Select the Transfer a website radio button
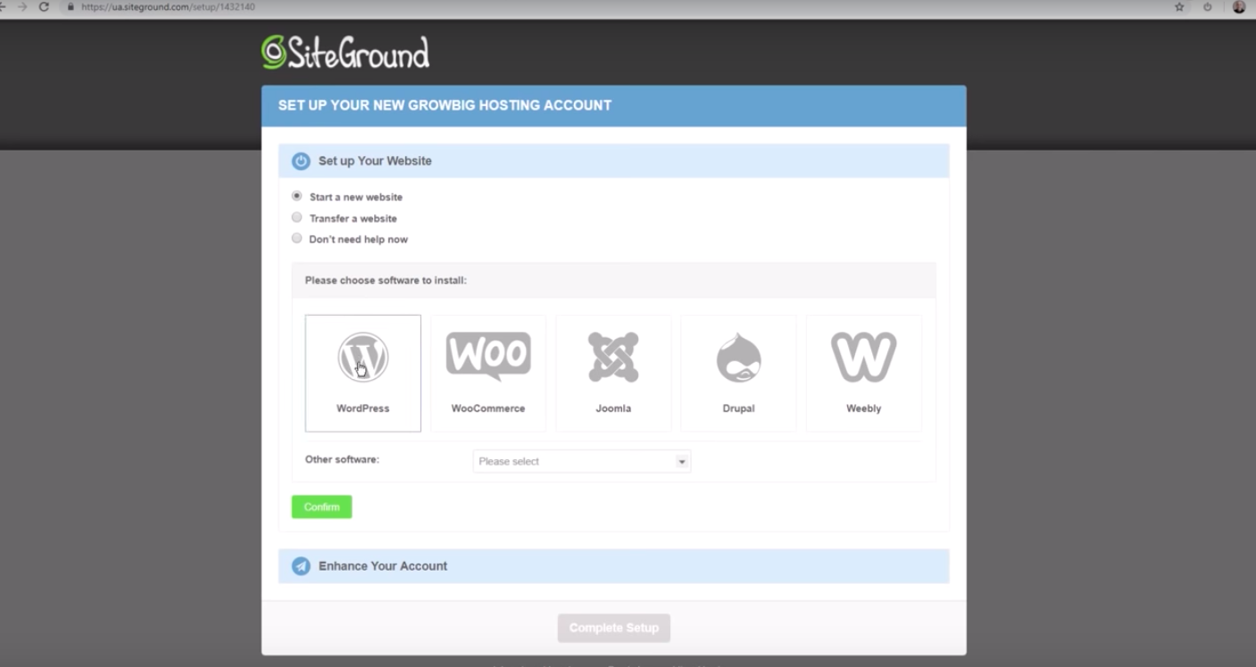Viewport: 1256px width, 667px height. (297, 218)
